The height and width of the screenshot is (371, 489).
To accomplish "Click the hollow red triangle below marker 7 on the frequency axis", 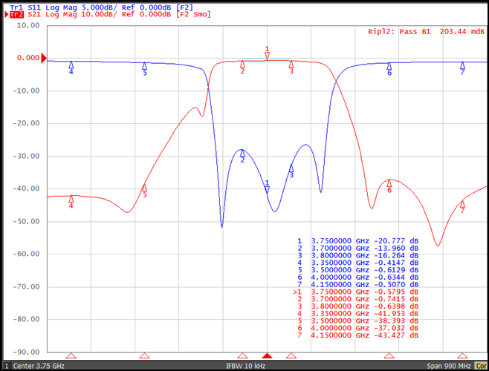I will coord(462,355).
